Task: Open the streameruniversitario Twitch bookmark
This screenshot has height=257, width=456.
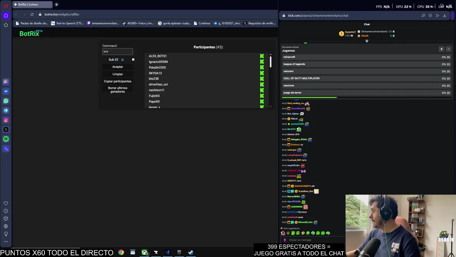Action: [103, 23]
